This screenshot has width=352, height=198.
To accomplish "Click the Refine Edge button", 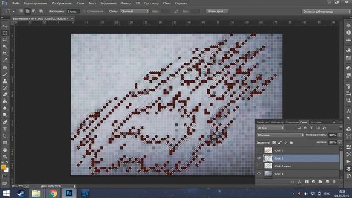I will [217, 11].
